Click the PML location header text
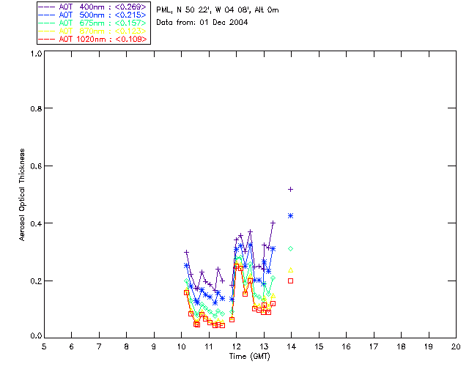Viewport: 469px width, 375px height. pos(218,10)
